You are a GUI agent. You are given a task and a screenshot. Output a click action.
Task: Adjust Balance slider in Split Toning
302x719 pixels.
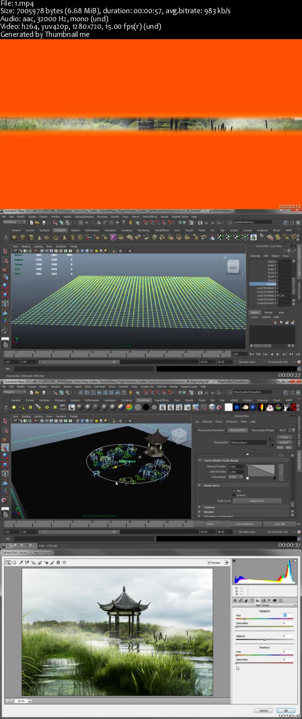point(264,640)
